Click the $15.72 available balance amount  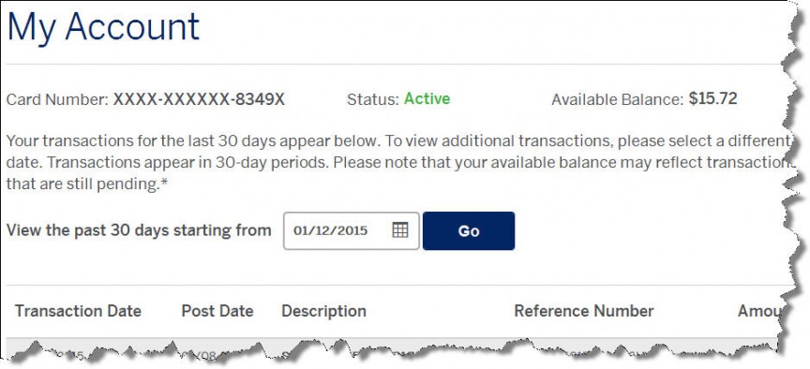[x=712, y=98]
